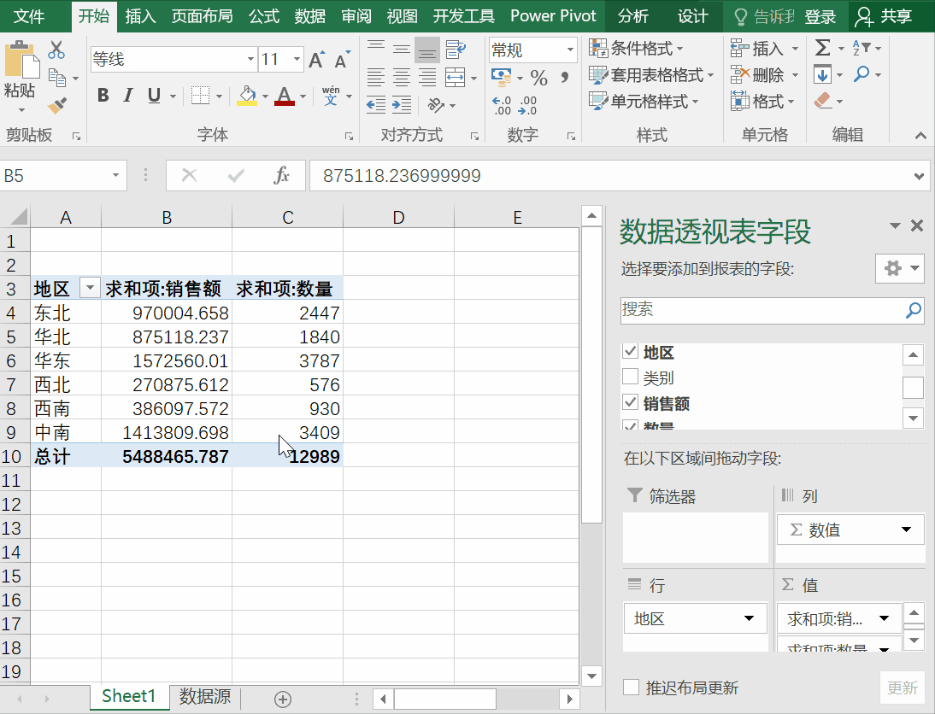
Task: Click Merge and Center icon
Action: tap(455, 78)
